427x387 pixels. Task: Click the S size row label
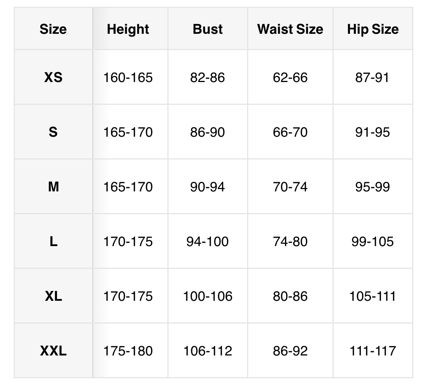click(x=53, y=132)
